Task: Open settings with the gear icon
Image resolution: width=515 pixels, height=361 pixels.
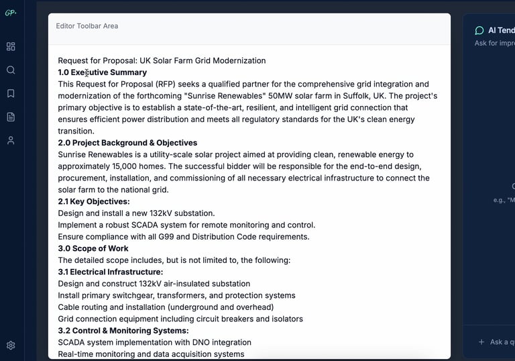Action: coord(11,346)
